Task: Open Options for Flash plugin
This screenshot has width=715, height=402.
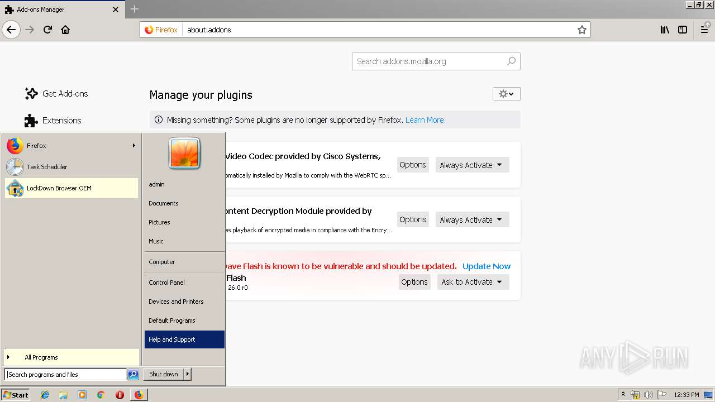Action: point(414,282)
